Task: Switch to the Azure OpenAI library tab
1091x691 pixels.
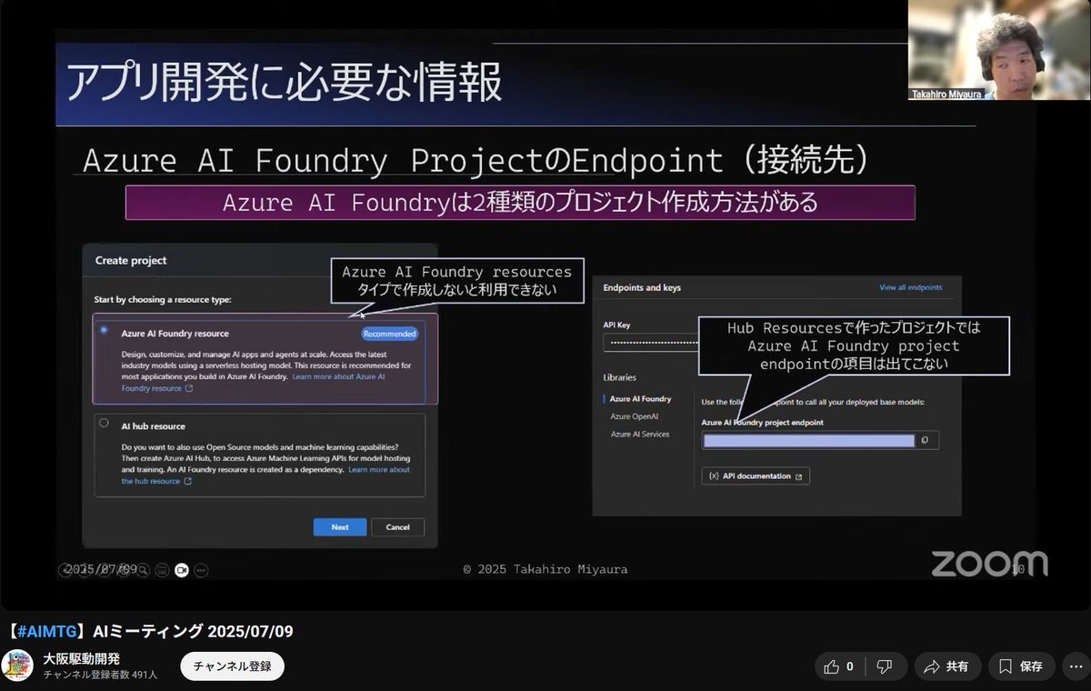Action: 635,416
